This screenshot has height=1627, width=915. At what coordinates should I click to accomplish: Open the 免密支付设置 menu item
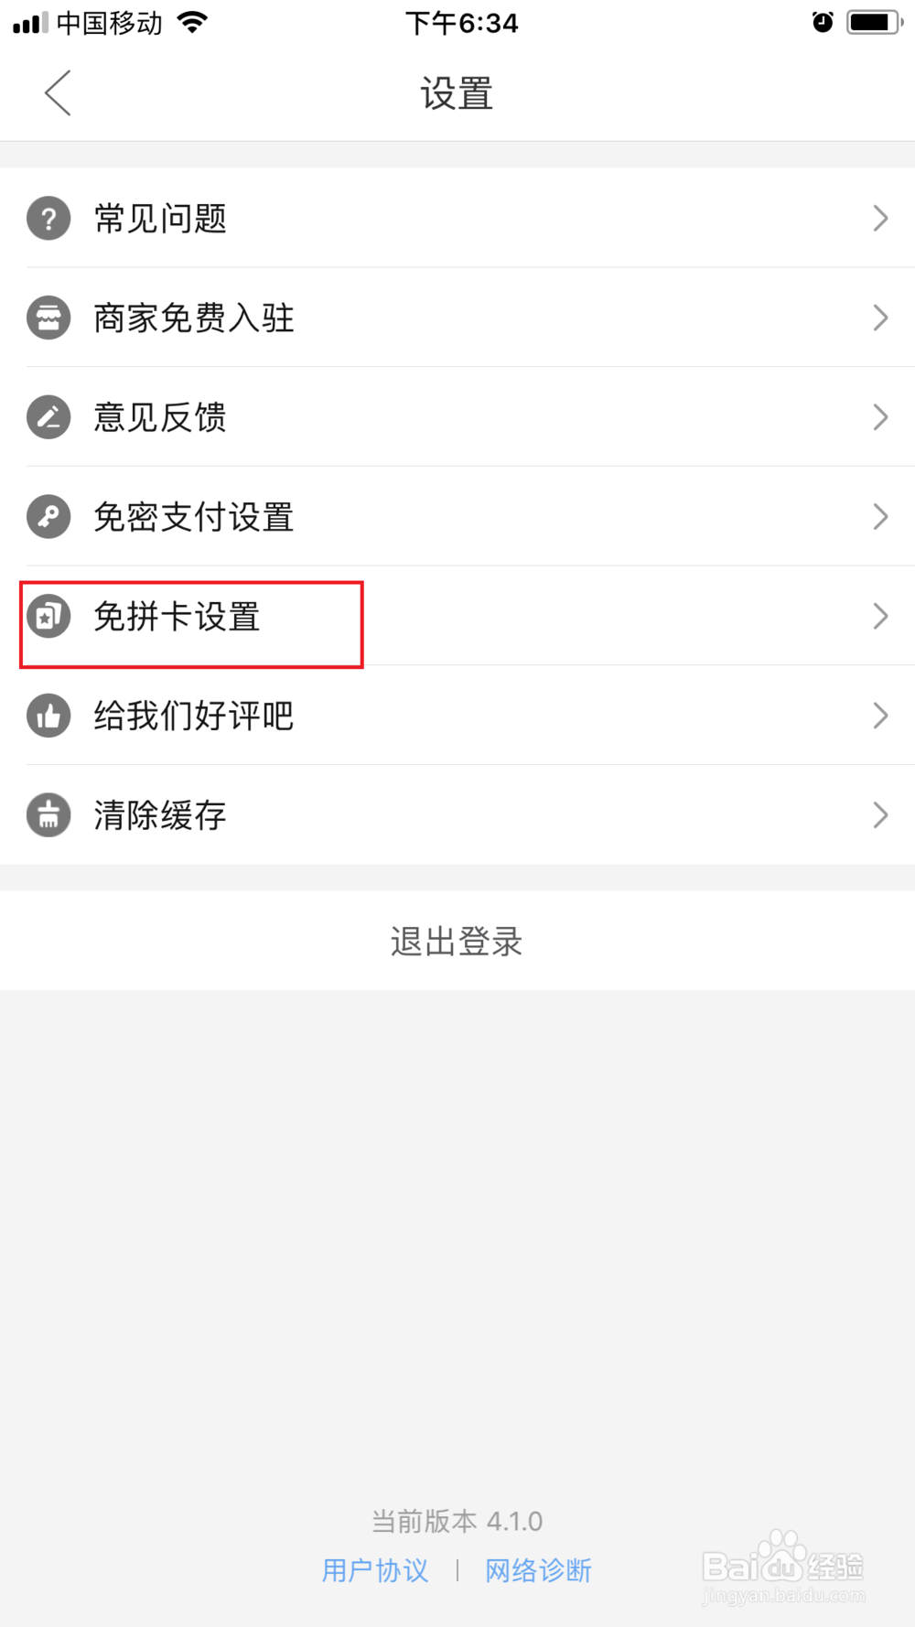[194, 517]
